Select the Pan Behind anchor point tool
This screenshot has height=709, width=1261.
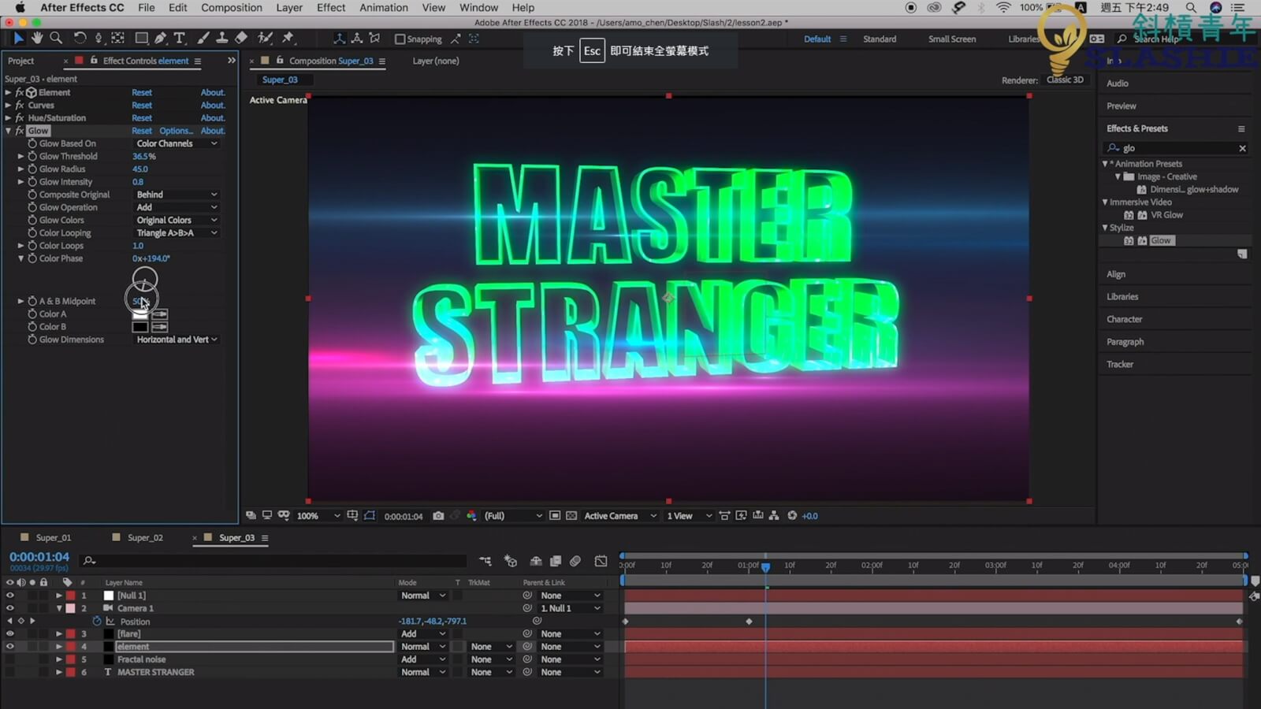pos(117,38)
